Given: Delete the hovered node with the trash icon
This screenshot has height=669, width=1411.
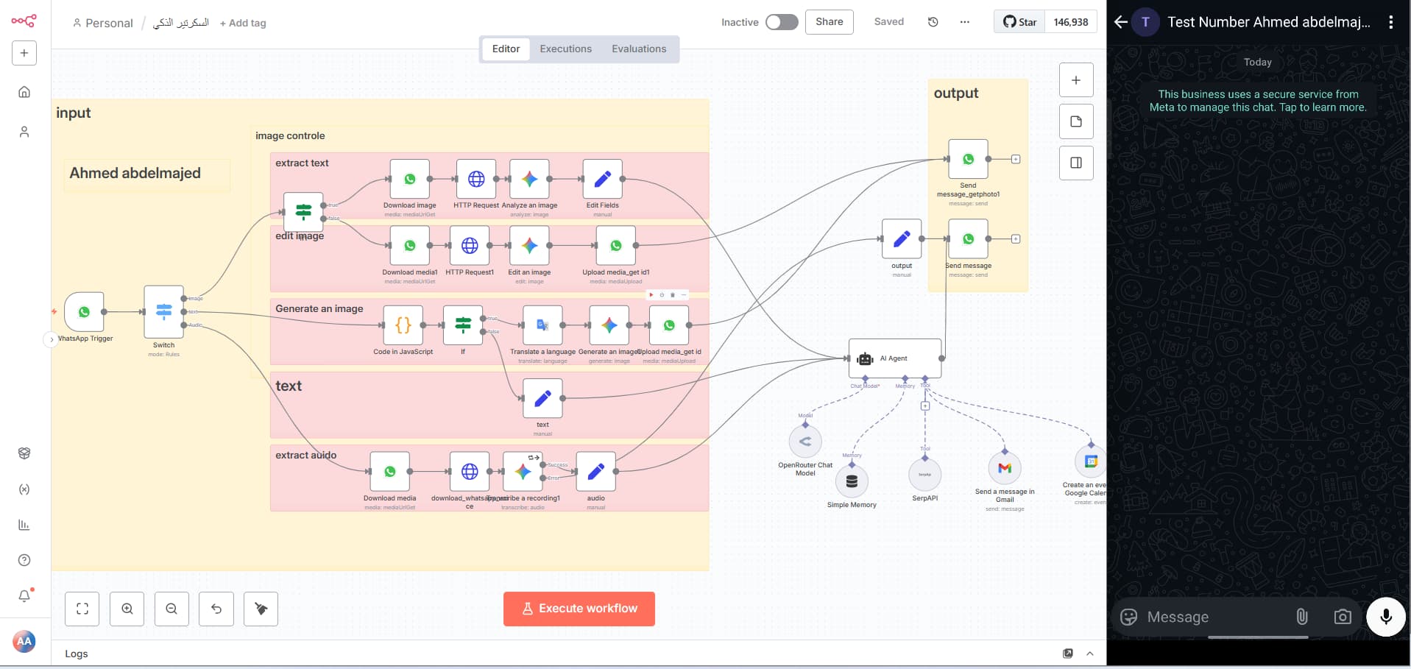Looking at the screenshot, I should [673, 295].
